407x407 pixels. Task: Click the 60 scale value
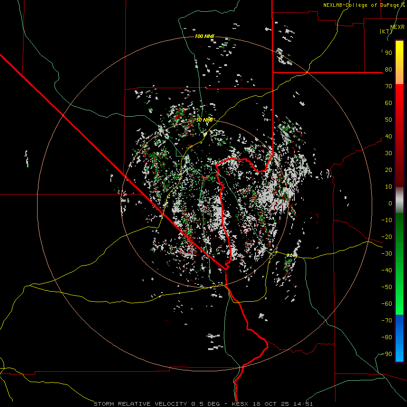coord(388,103)
